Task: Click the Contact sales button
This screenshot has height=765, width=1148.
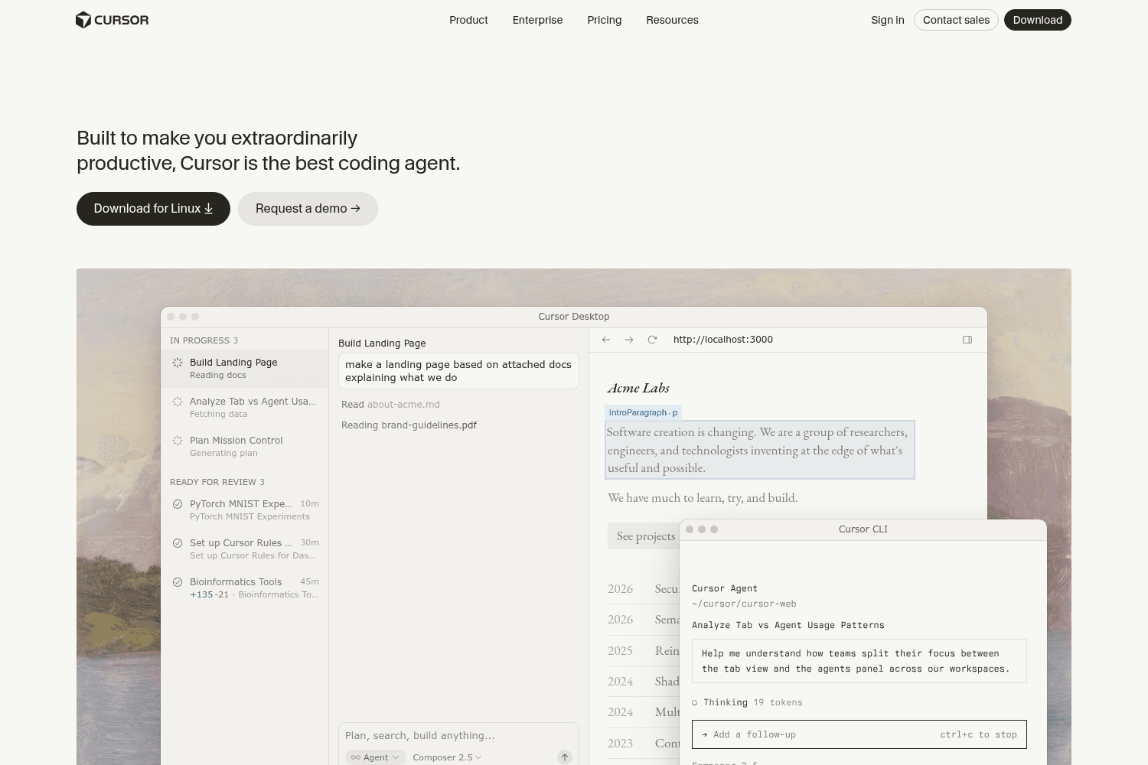Action: (x=956, y=20)
